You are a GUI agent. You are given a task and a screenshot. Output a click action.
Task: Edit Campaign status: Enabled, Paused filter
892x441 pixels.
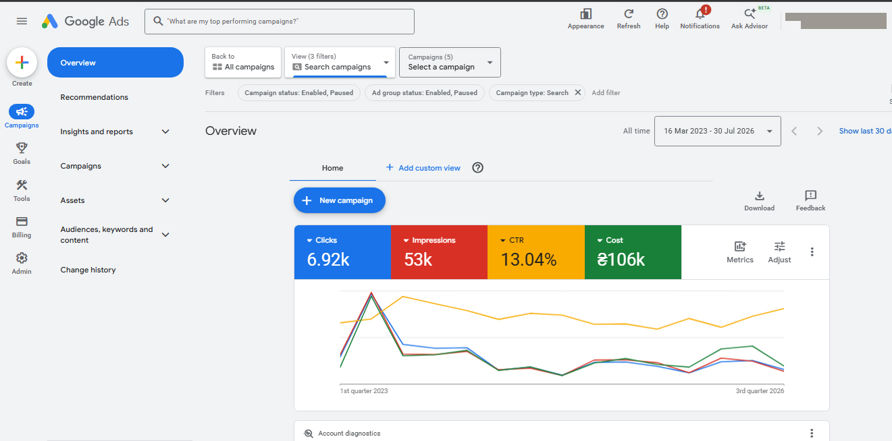[298, 92]
